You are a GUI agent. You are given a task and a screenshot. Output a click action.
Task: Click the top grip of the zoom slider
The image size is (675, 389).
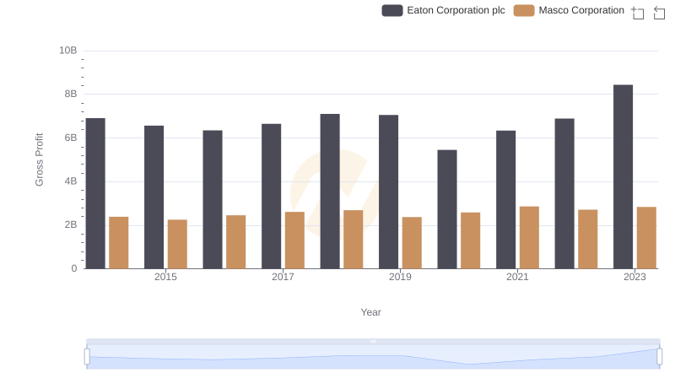373,341
